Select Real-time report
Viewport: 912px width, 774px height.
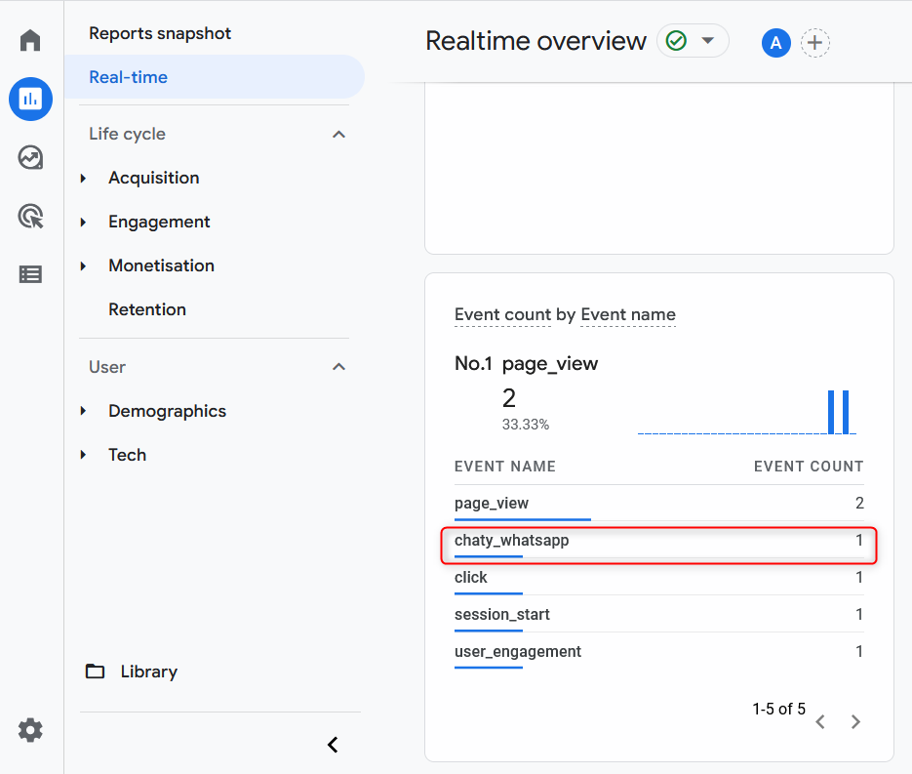click(x=215, y=77)
